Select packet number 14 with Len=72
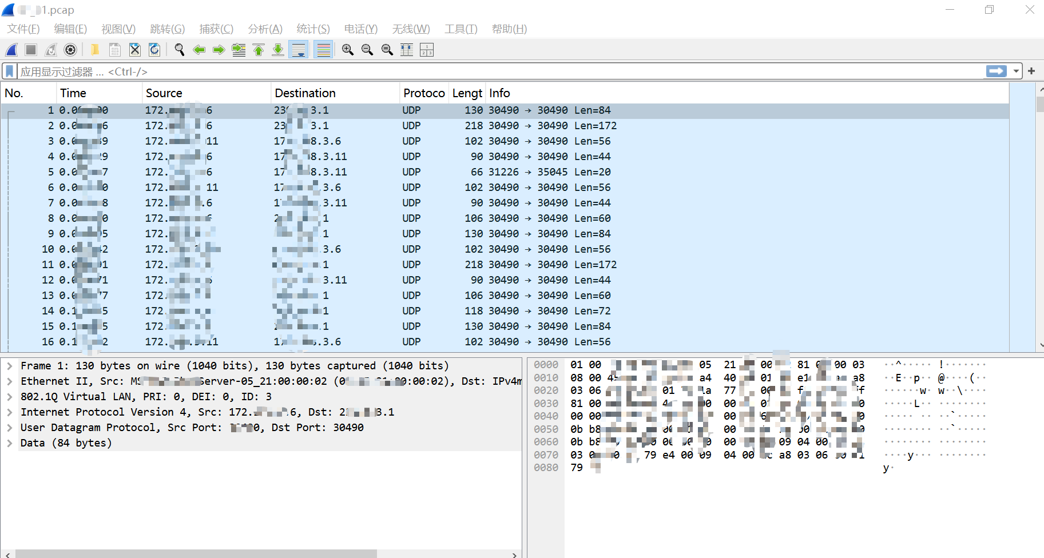The image size is (1044, 558). click(505, 311)
